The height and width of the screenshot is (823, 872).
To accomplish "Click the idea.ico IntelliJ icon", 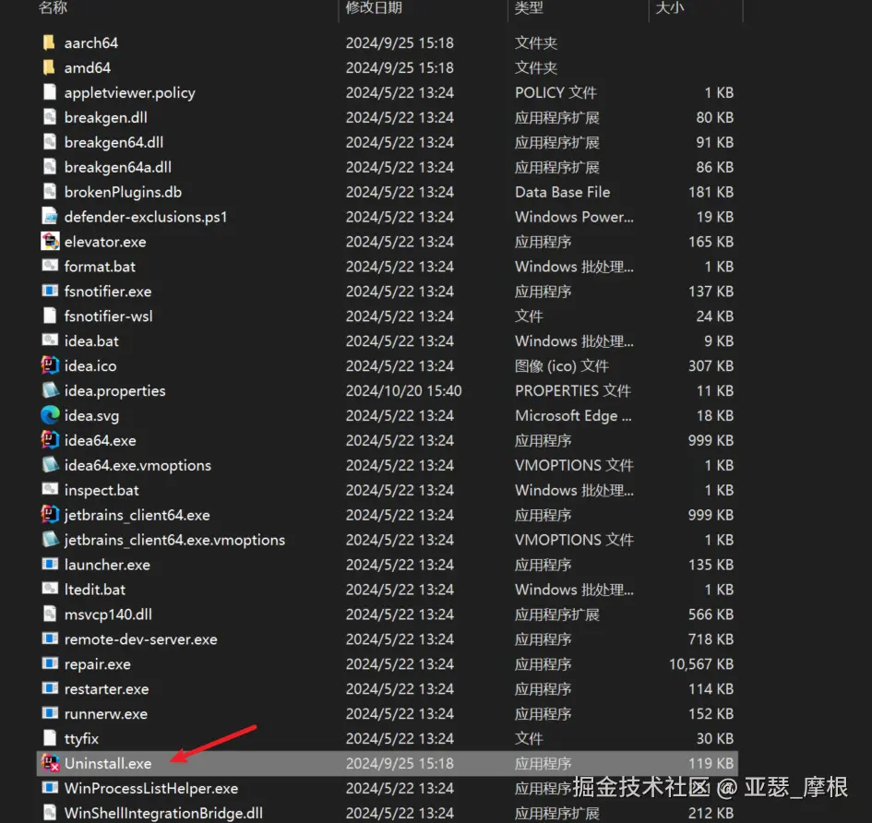I will point(50,364).
